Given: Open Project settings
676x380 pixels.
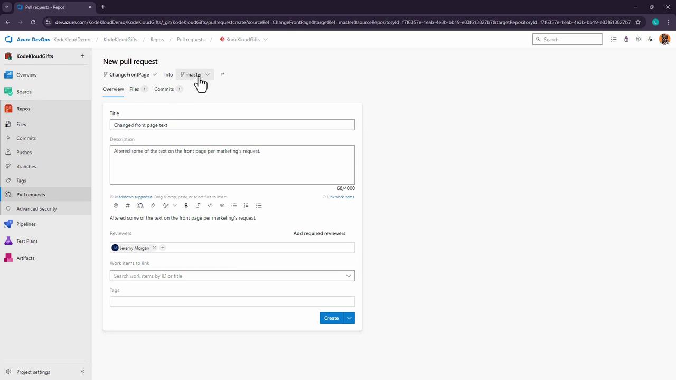Looking at the screenshot, I should 33,372.
